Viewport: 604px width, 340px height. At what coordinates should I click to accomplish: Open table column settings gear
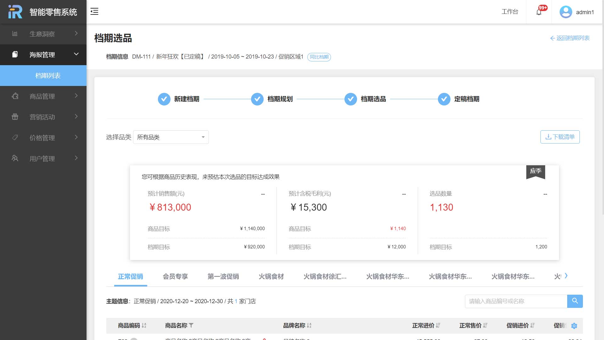(x=574, y=326)
